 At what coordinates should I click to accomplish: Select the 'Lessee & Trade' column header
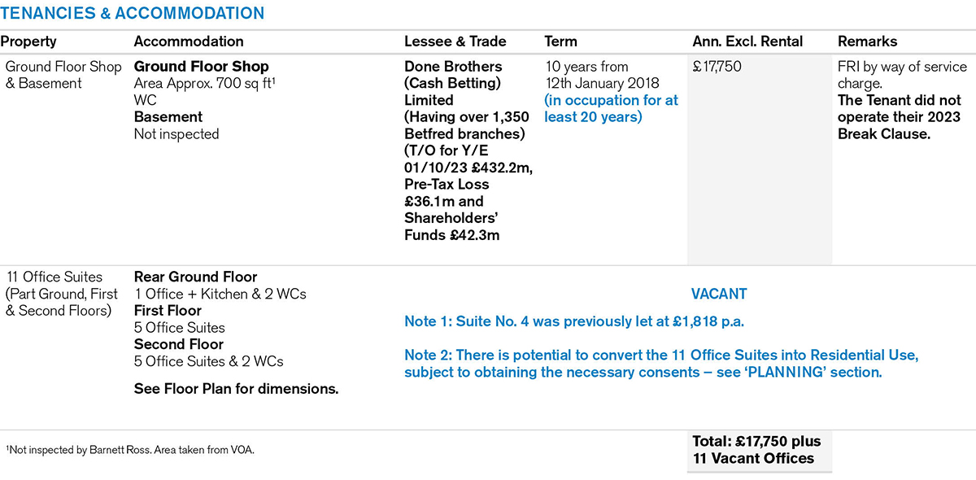(455, 41)
